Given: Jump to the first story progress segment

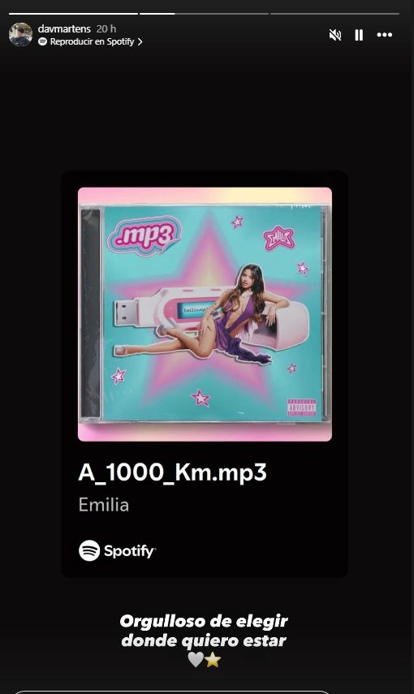Looking at the screenshot, I should [x=74, y=14].
